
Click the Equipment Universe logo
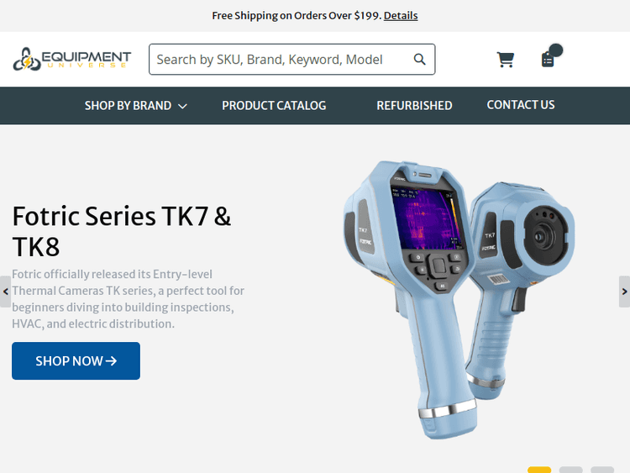72,59
